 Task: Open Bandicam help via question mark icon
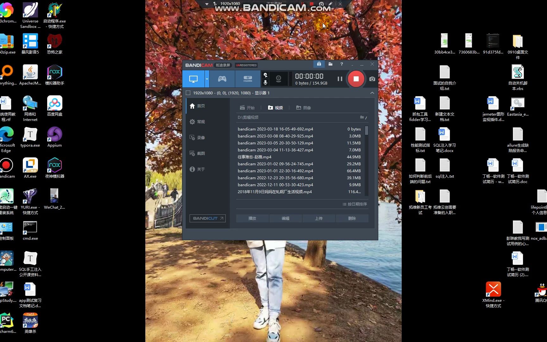coord(342,64)
